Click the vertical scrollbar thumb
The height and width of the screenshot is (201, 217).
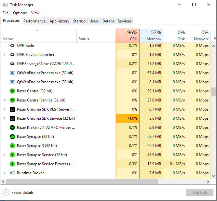pos(213,92)
